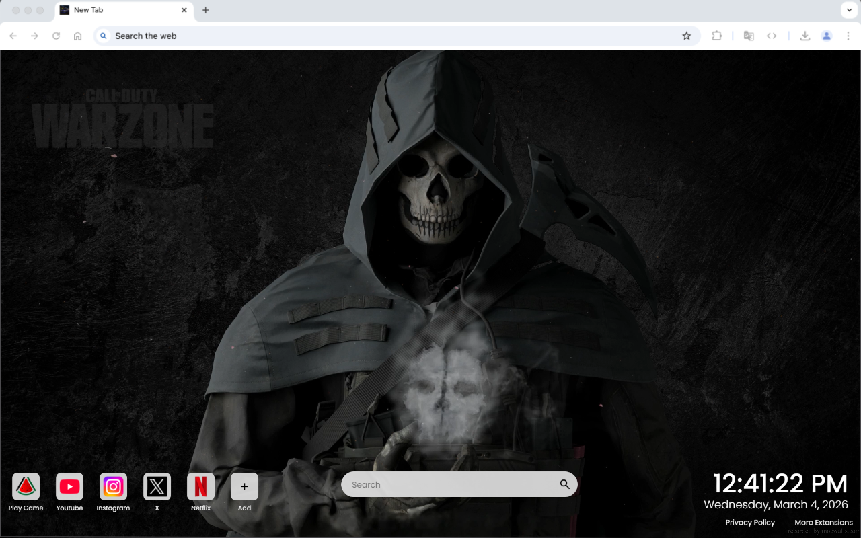Focus the 'Search the web' address bar
Screen dimensions: 861x538
(397, 36)
